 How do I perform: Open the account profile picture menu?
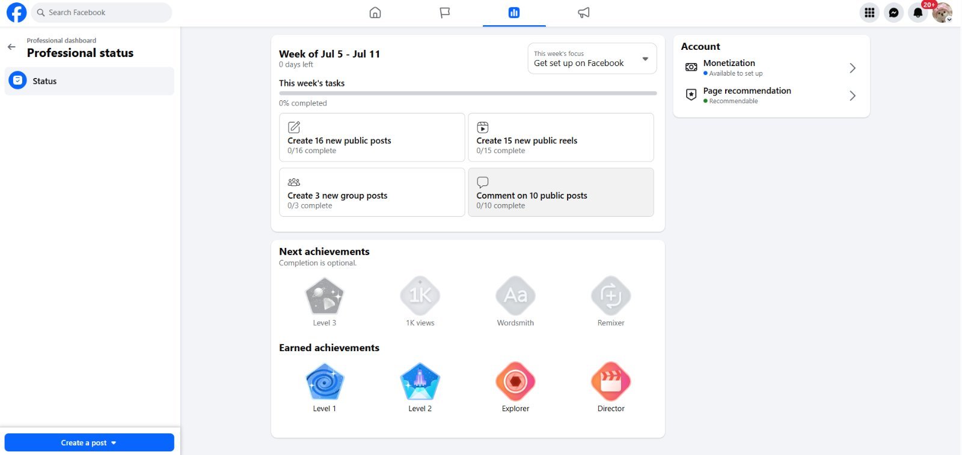click(x=942, y=13)
